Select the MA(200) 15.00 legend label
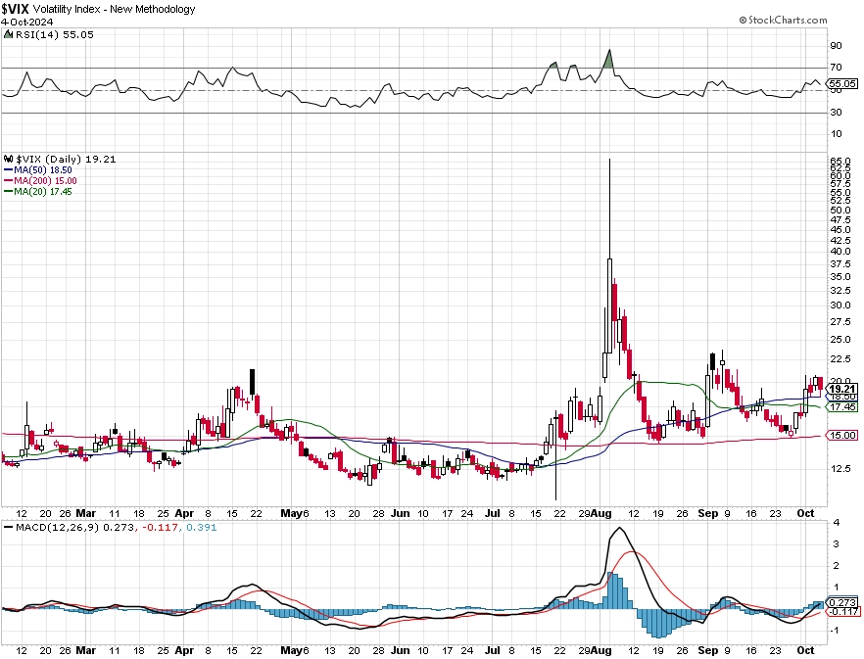The width and height of the screenshot is (864, 659). pyautogui.click(x=40, y=181)
